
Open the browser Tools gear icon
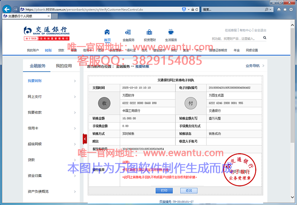click(291, 10)
